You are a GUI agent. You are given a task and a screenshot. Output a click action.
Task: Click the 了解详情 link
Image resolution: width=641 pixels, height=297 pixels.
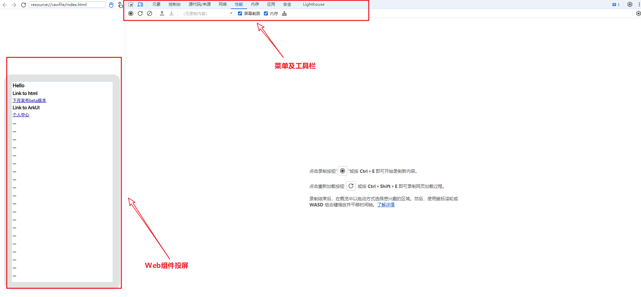point(386,205)
